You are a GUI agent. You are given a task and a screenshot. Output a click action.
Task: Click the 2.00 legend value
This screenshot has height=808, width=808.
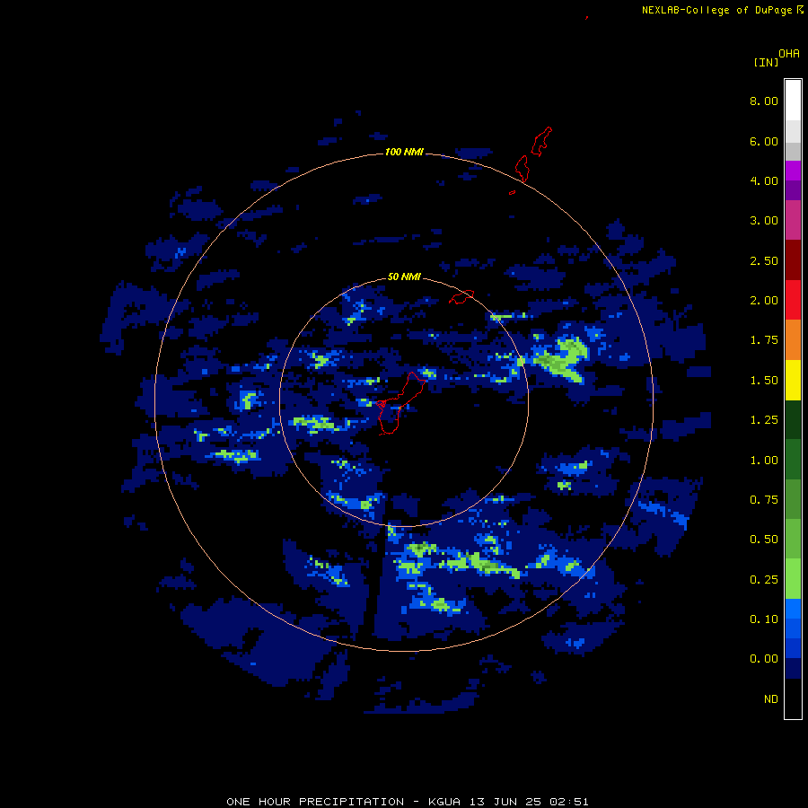(764, 301)
